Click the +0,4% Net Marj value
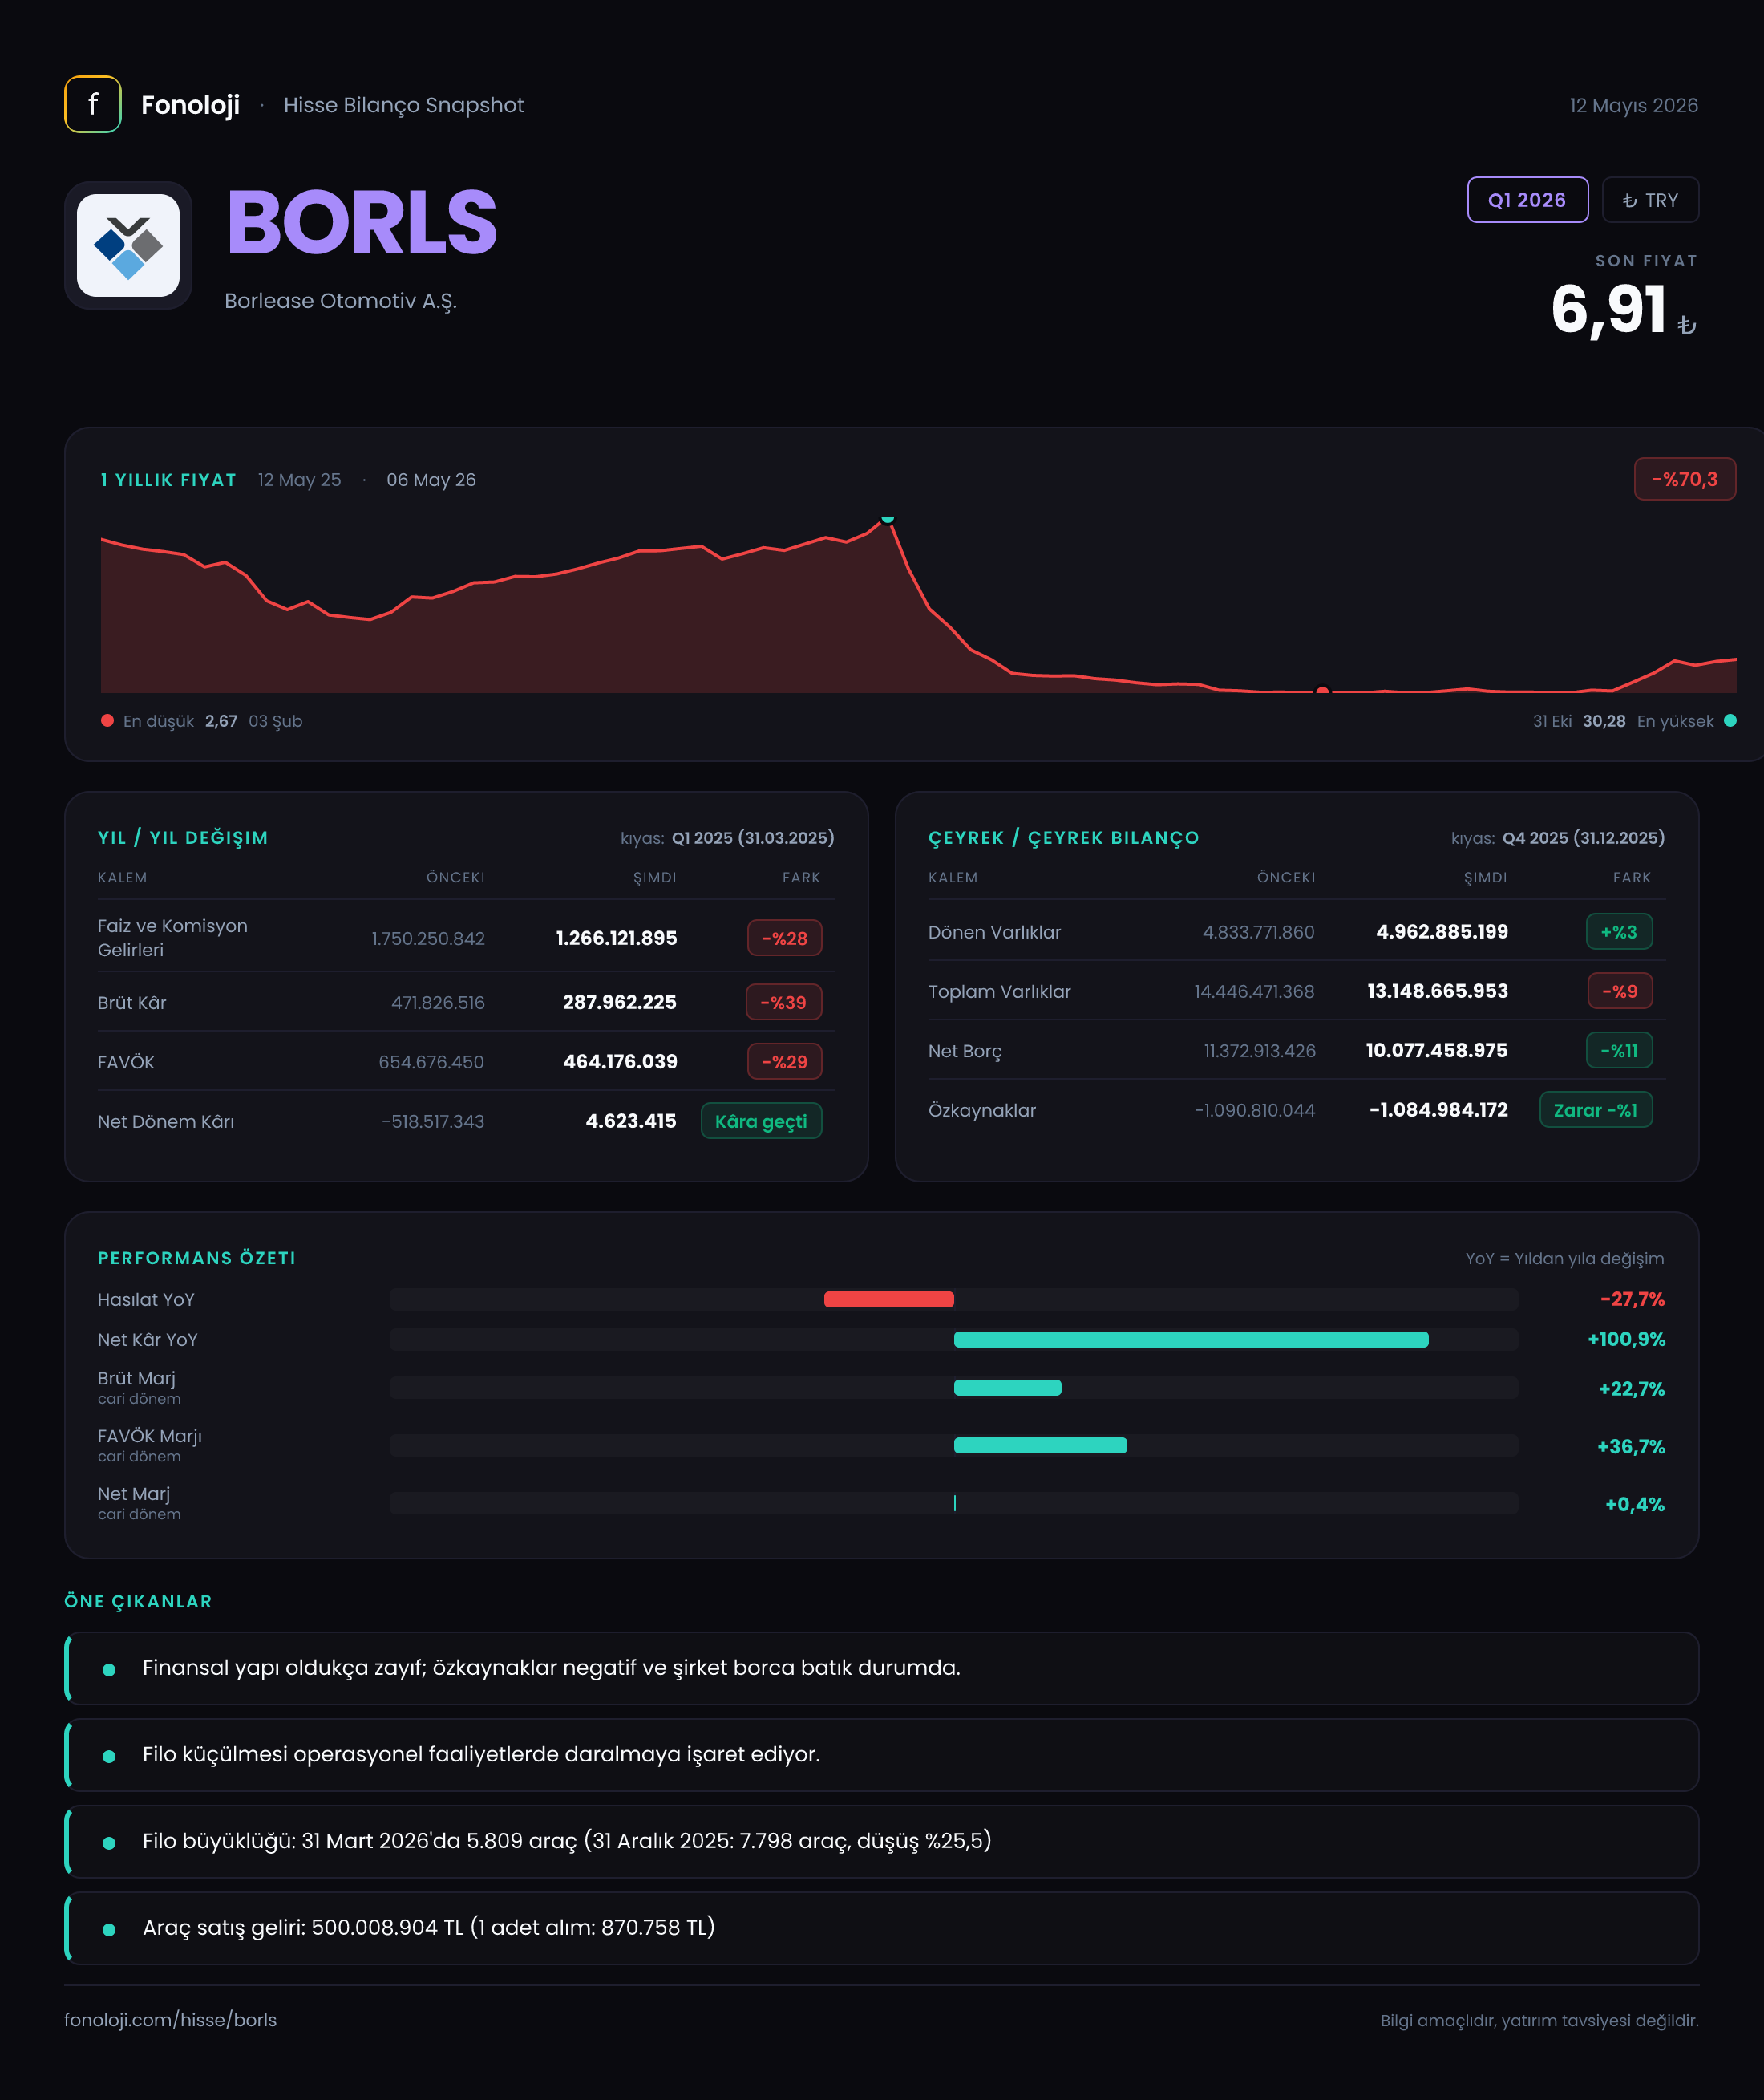This screenshot has height=2100, width=1764. point(1634,1505)
